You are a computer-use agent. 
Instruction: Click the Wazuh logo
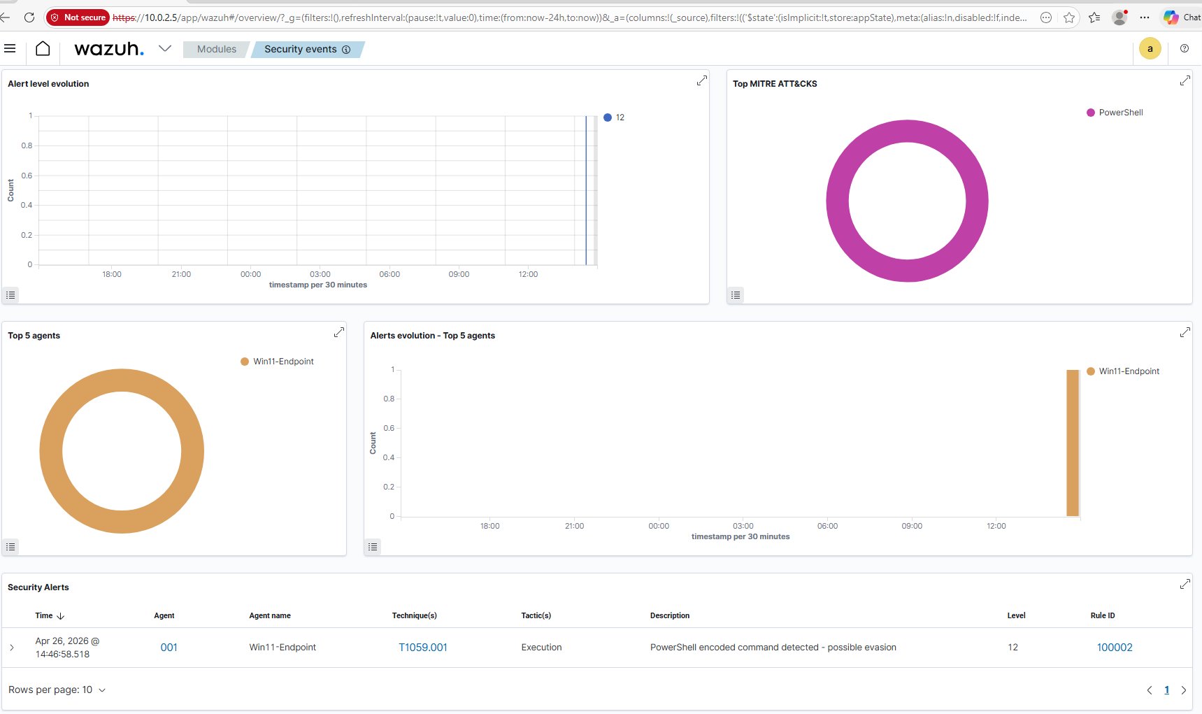point(109,49)
